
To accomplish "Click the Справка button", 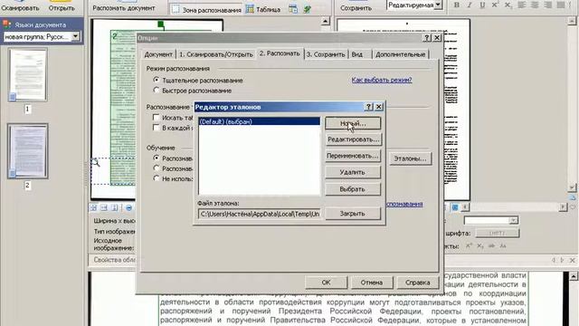I will click(x=418, y=283).
